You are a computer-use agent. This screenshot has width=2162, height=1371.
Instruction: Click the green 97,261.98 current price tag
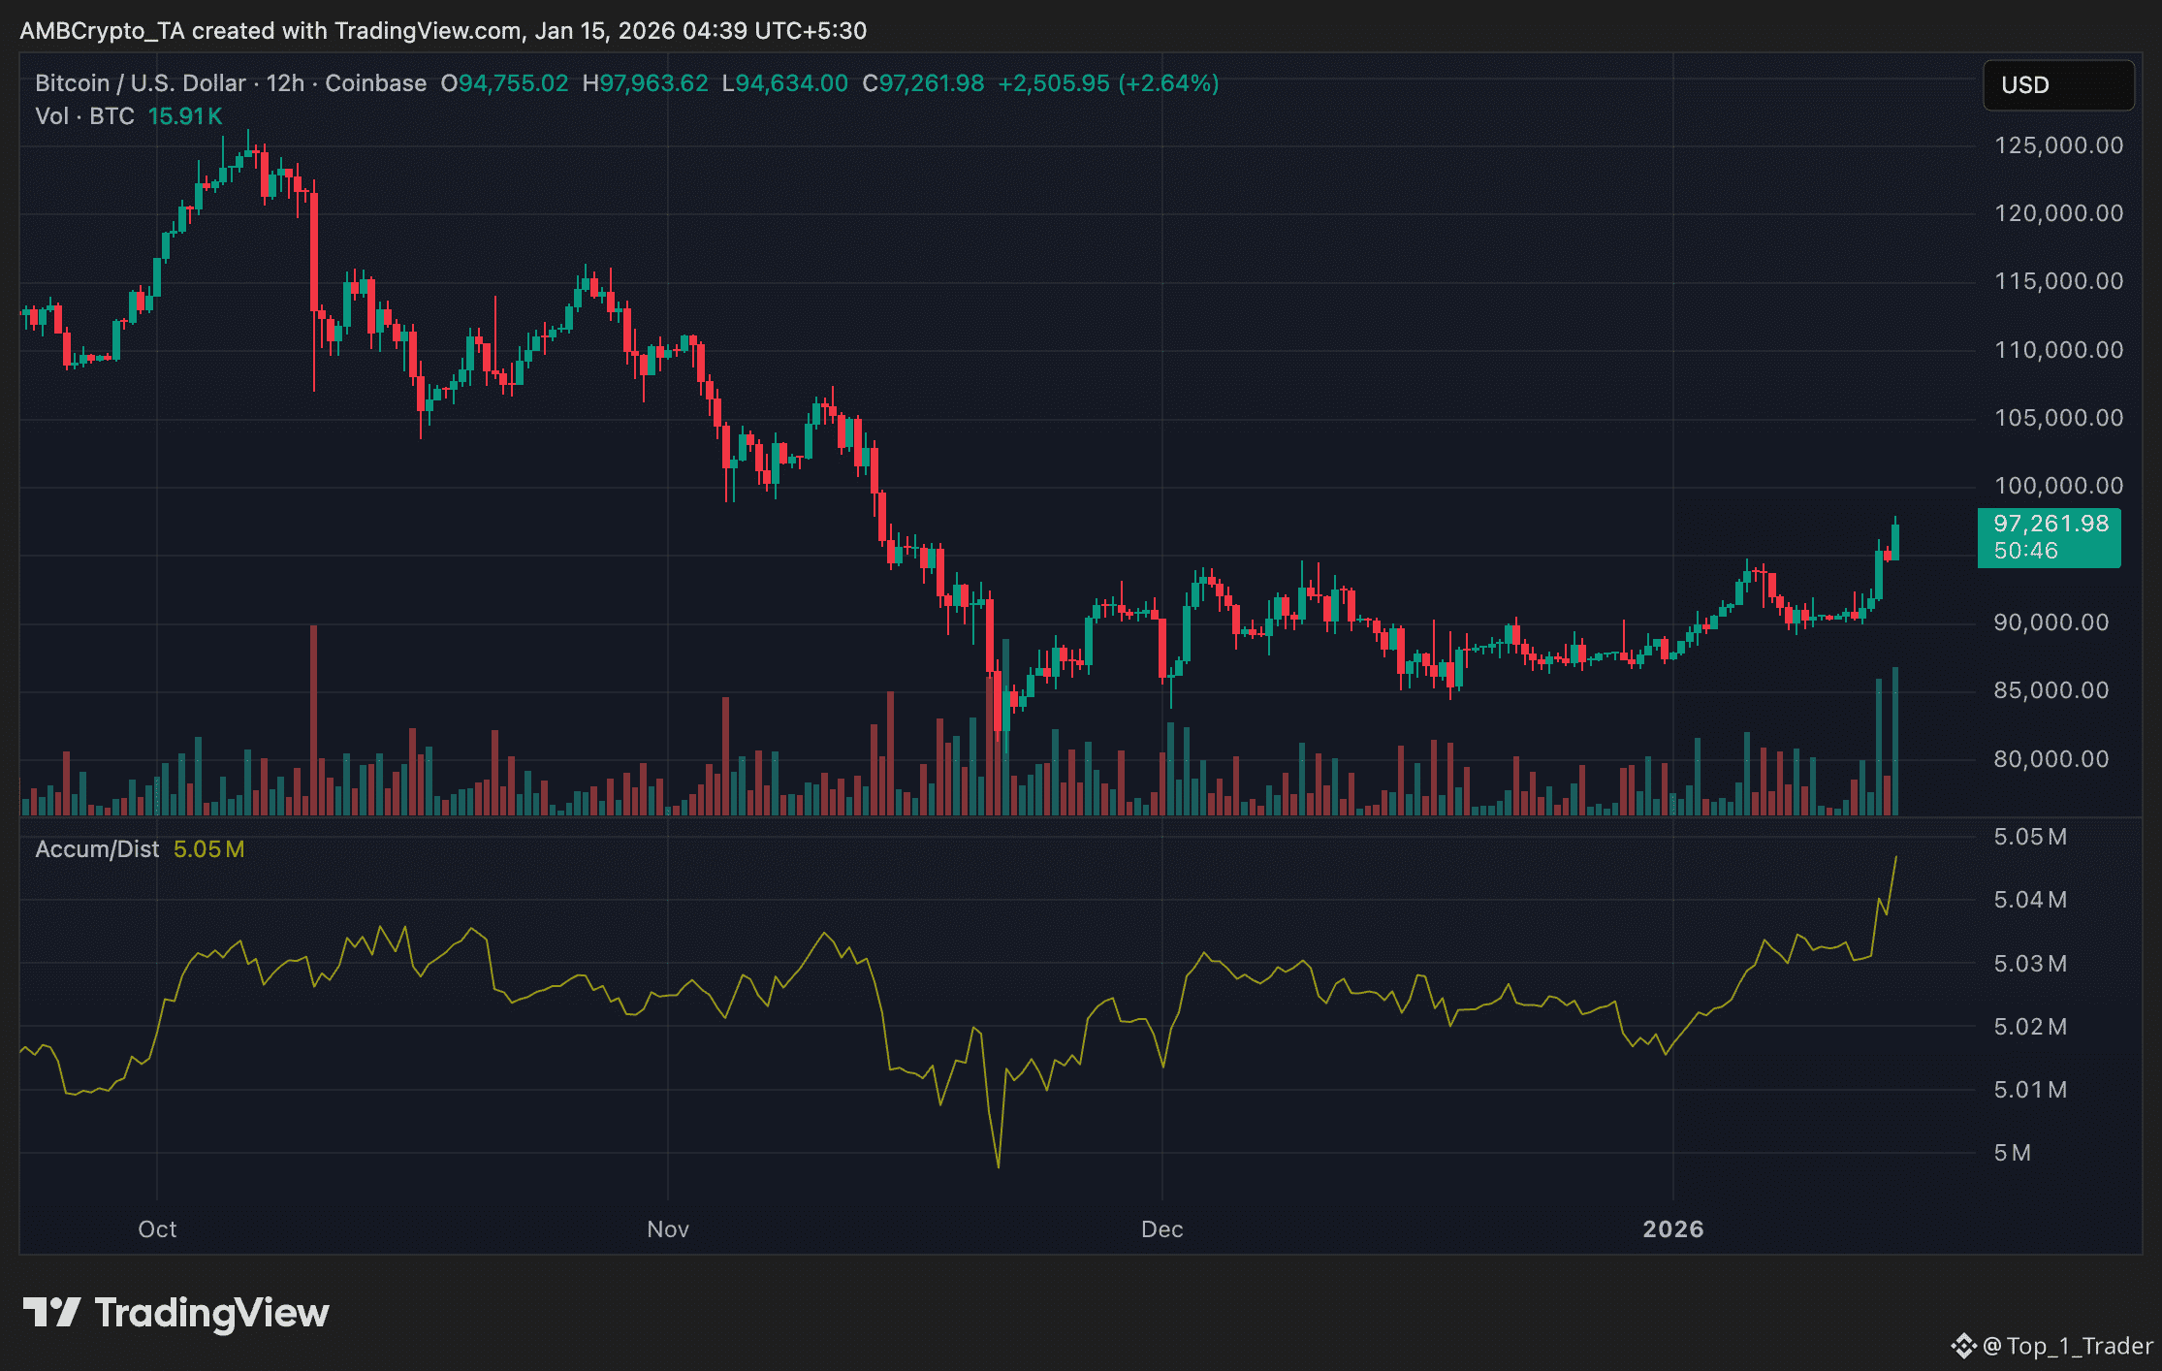2048,537
